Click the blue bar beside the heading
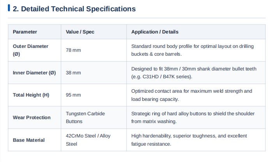Screen dimensions: 272x162 (9, 8)
